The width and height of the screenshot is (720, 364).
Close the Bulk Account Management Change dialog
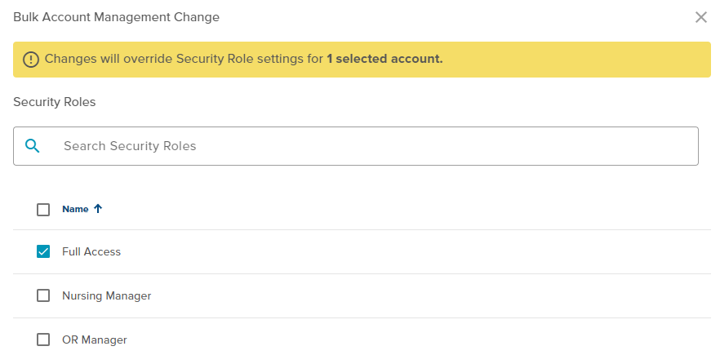(700, 17)
